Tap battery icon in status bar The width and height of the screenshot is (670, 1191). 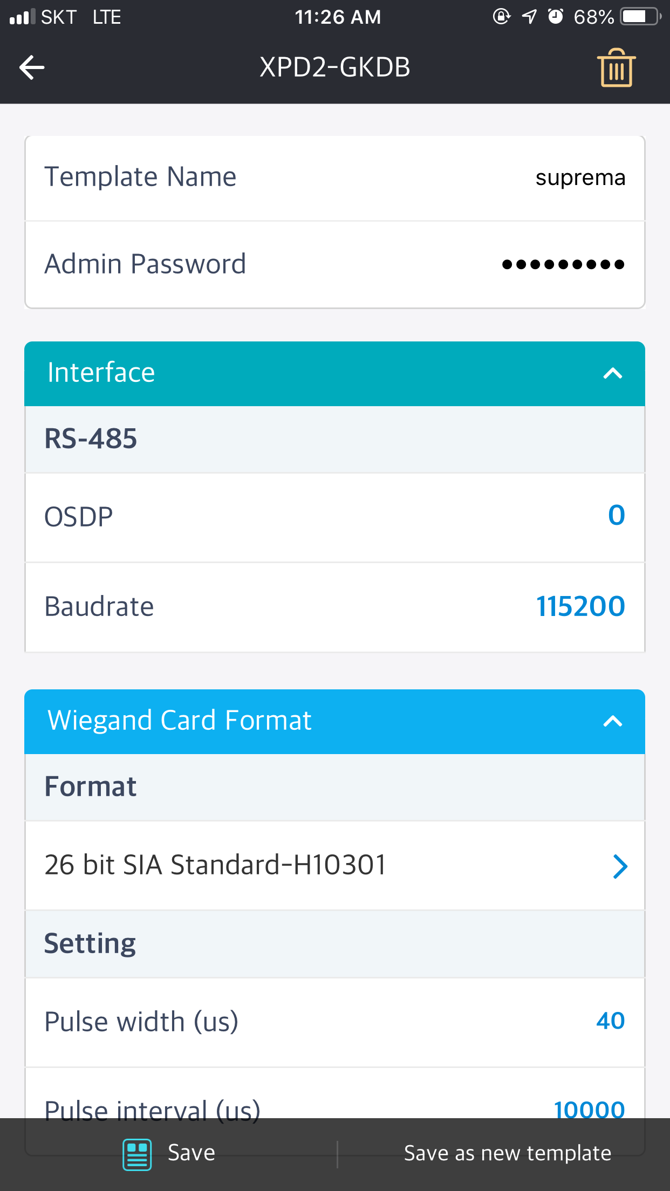[x=639, y=17]
